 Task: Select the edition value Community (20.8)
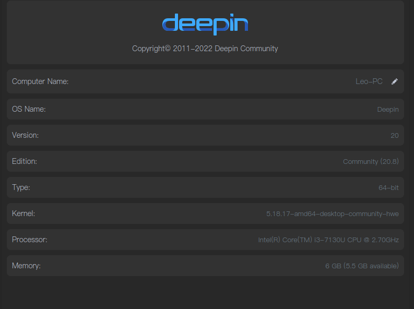[371, 161]
